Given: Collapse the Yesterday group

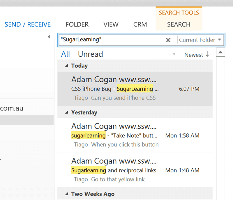Looking at the screenshot, I should click(x=66, y=112).
